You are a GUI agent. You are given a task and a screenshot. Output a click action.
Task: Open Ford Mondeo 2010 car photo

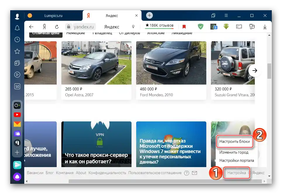pyautogui.click(x=171, y=63)
